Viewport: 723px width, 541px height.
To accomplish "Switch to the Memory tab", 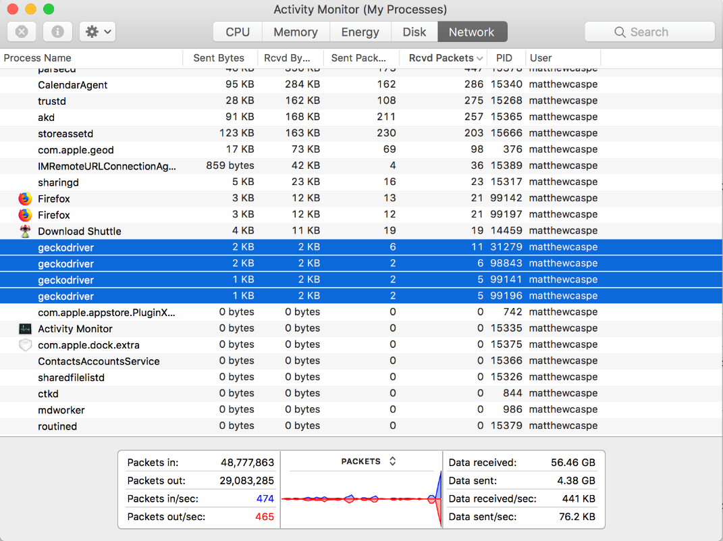I will 295,32.
